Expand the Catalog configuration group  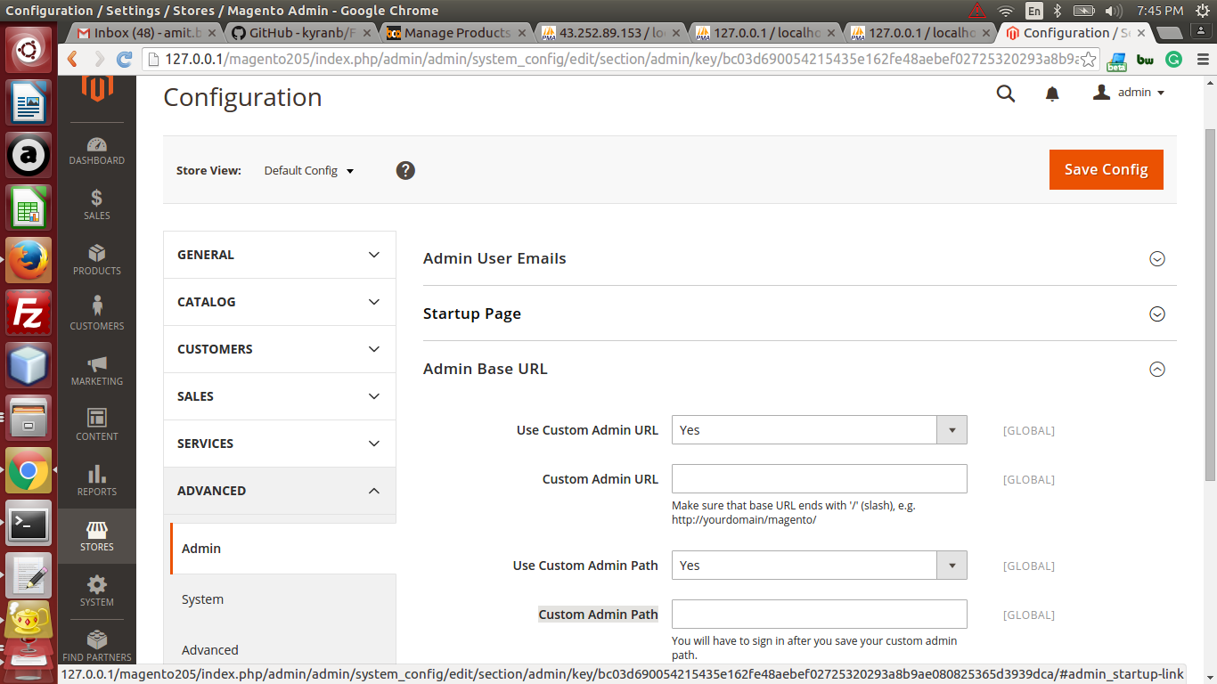coord(280,302)
